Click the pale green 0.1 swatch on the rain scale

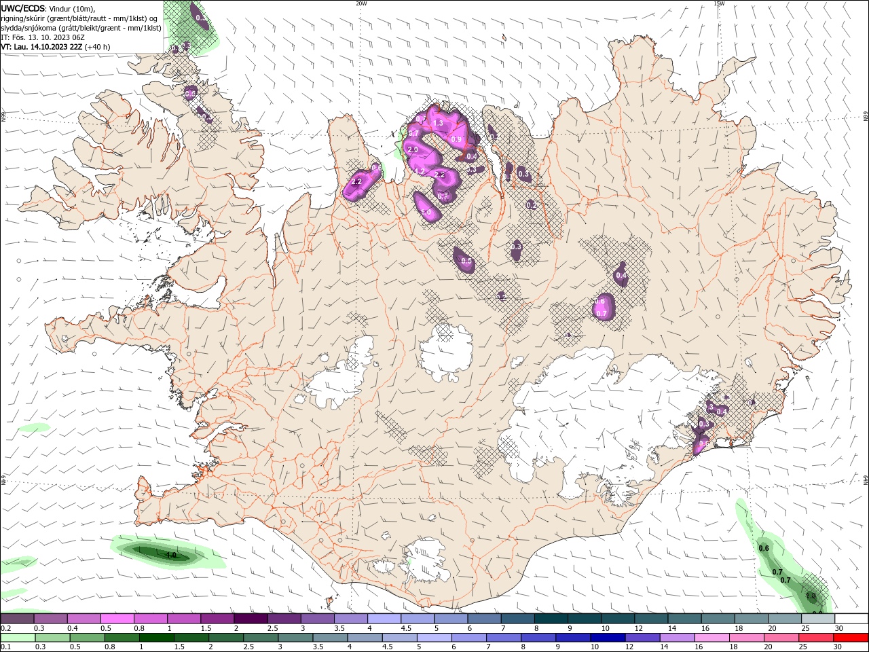17,638
